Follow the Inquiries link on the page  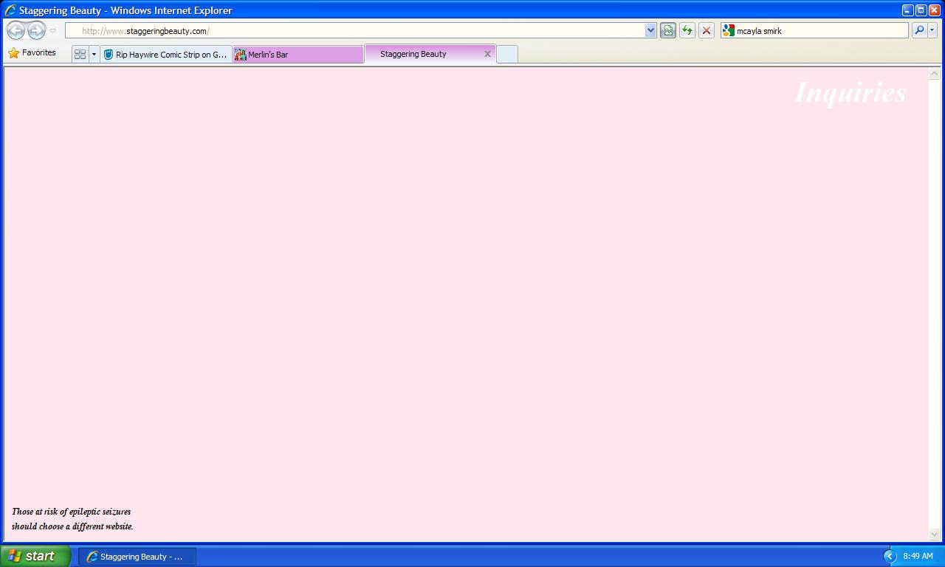[x=850, y=92]
